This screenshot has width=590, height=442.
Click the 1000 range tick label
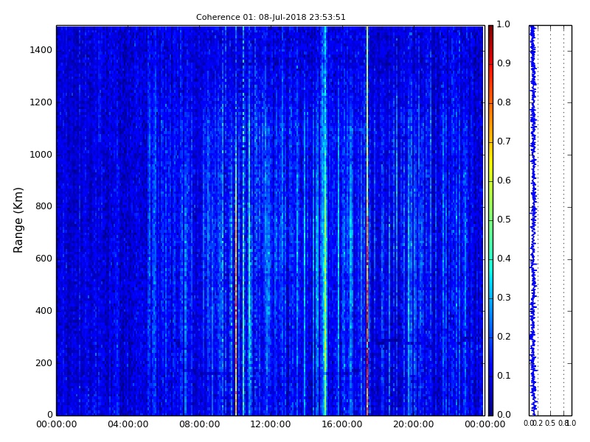click(x=41, y=155)
